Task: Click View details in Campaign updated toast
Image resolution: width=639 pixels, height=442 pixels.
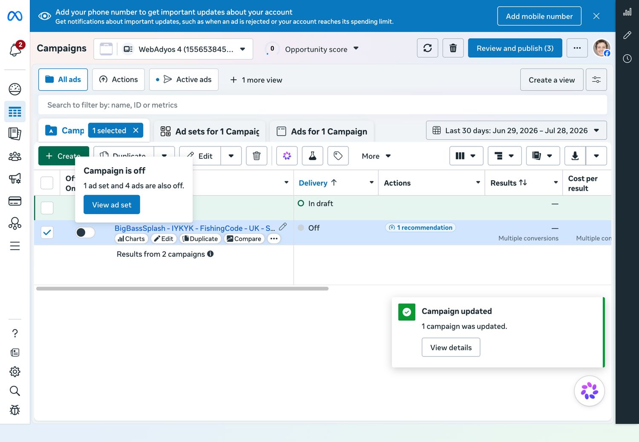Action: (x=451, y=347)
